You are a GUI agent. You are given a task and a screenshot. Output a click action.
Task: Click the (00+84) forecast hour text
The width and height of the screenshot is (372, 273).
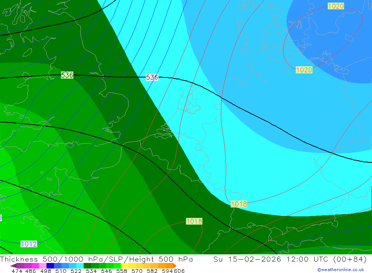(x=350, y=259)
